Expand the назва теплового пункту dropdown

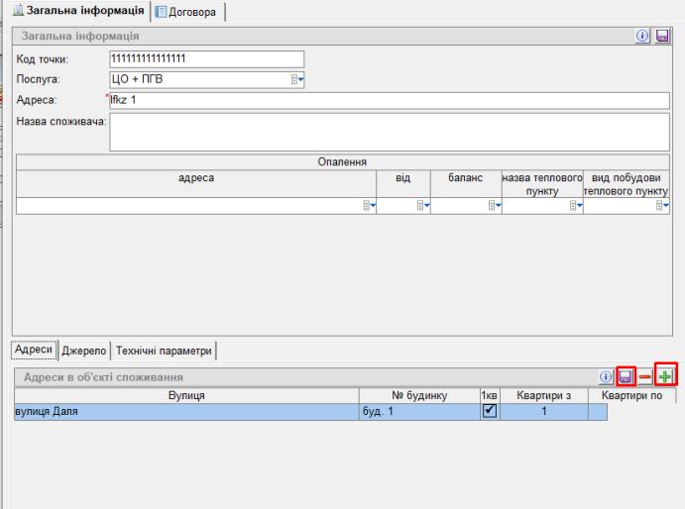click(575, 206)
